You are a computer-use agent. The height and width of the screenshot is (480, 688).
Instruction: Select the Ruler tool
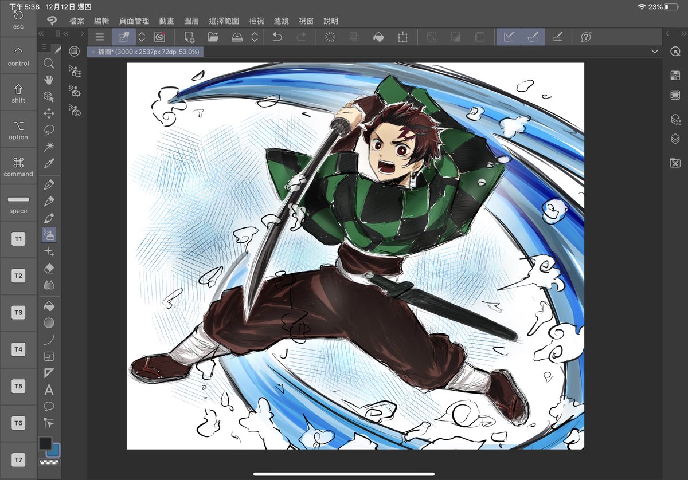(x=49, y=373)
